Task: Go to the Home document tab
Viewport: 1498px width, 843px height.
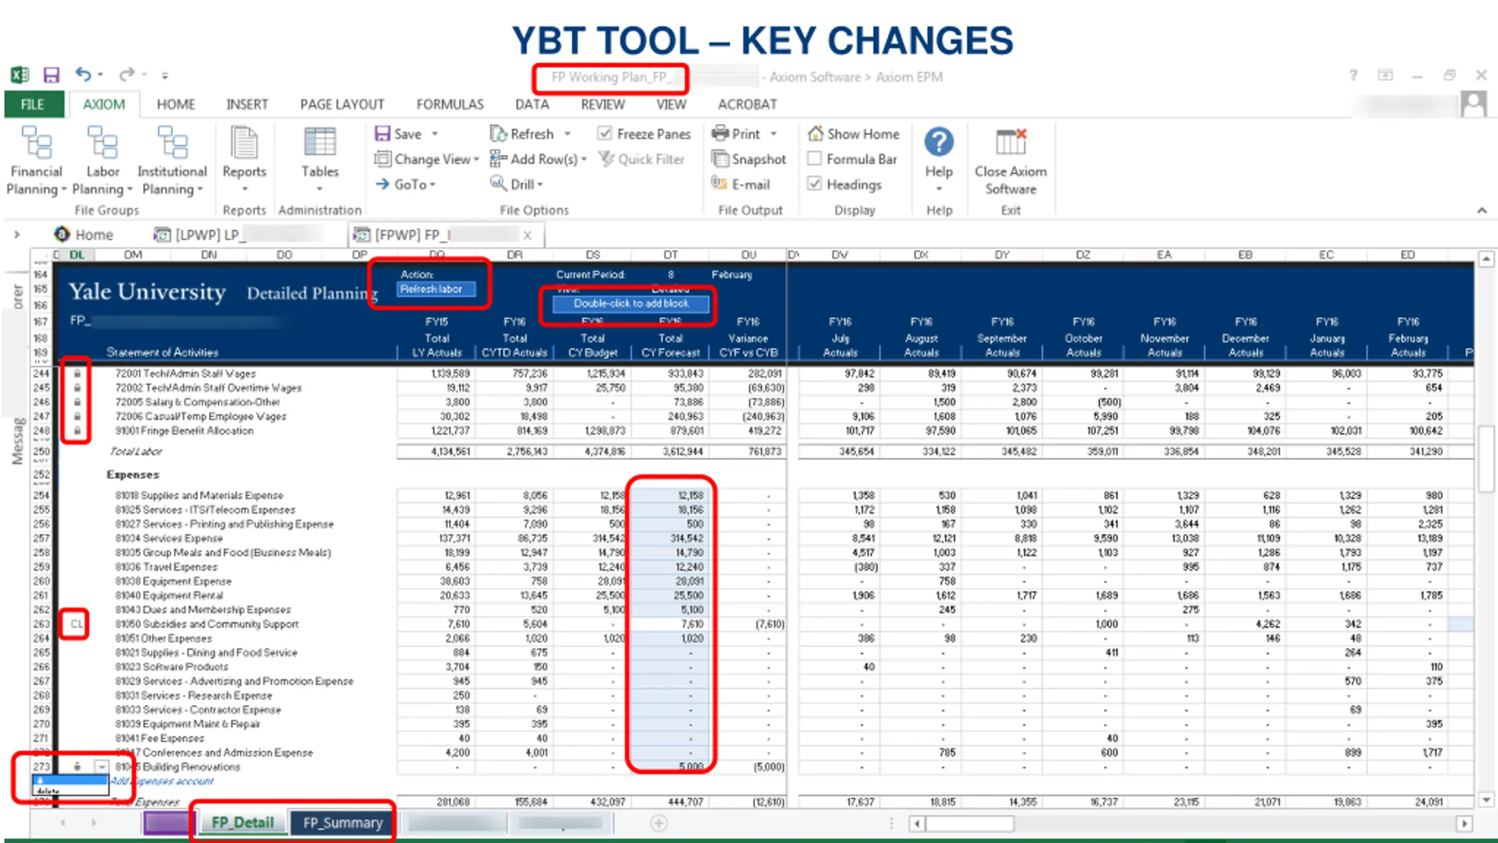Action: point(84,235)
